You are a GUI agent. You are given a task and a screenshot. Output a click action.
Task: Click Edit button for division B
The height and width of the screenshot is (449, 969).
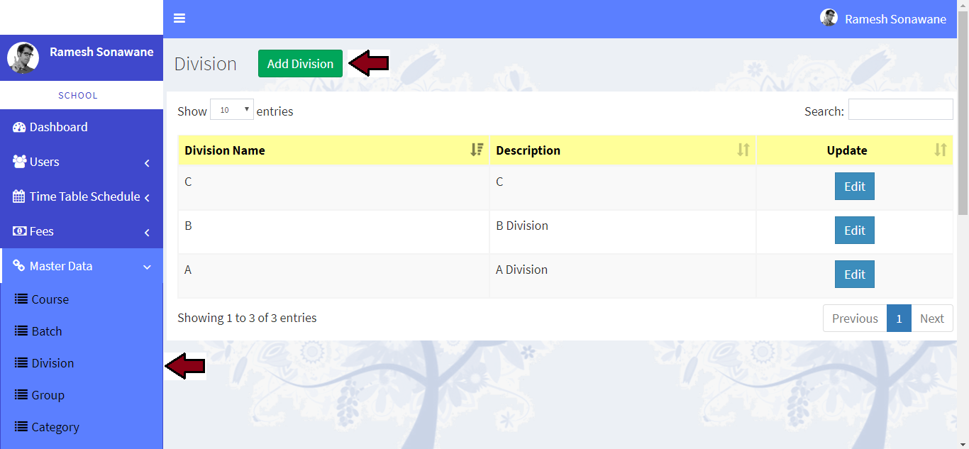854,231
